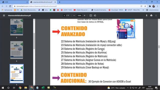The image size is (160, 90).
Task: Rotate the PDF counterclockwise
Action: click(x=95, y=15)
